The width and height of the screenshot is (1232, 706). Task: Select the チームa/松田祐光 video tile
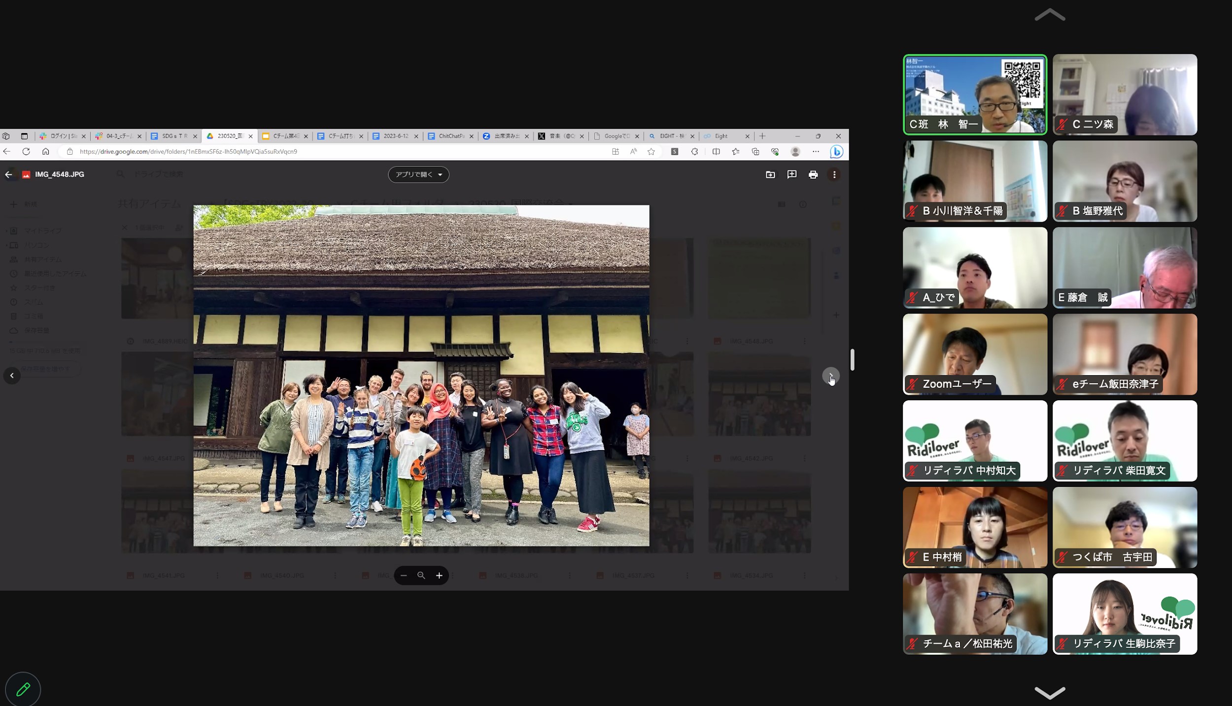tap(975, 614)
